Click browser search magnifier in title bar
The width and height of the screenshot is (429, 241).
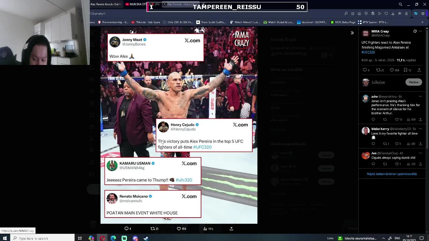tap(401, 4)
